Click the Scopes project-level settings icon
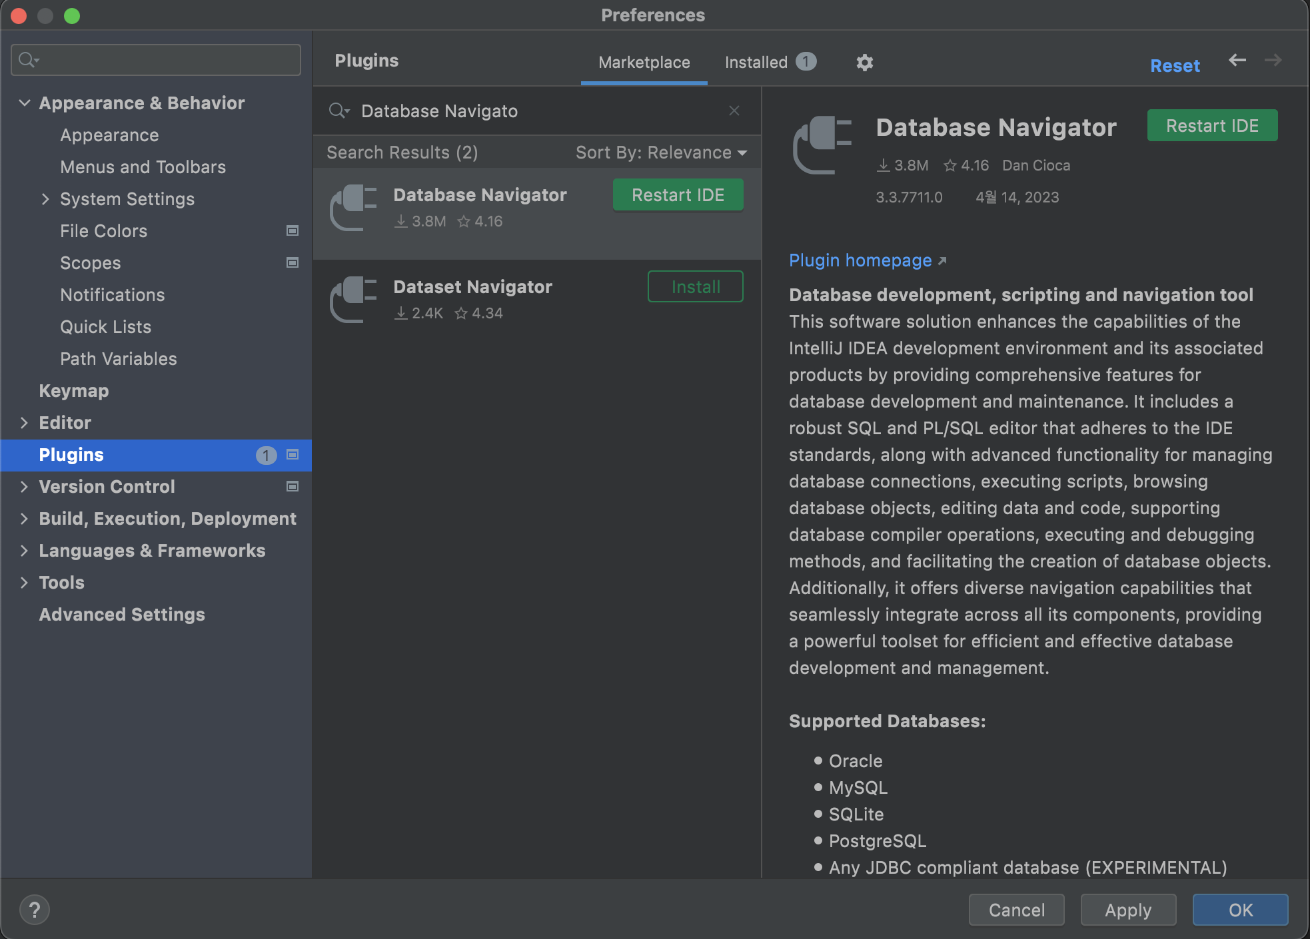Image resolution: width=1310 pixels, height=939 pixels. tap(292, 263)
